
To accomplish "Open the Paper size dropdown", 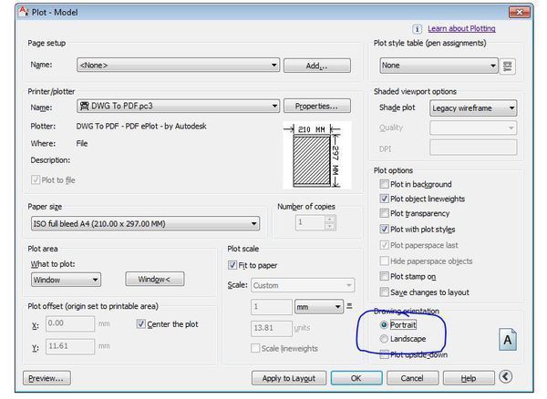I will [146, 223].
